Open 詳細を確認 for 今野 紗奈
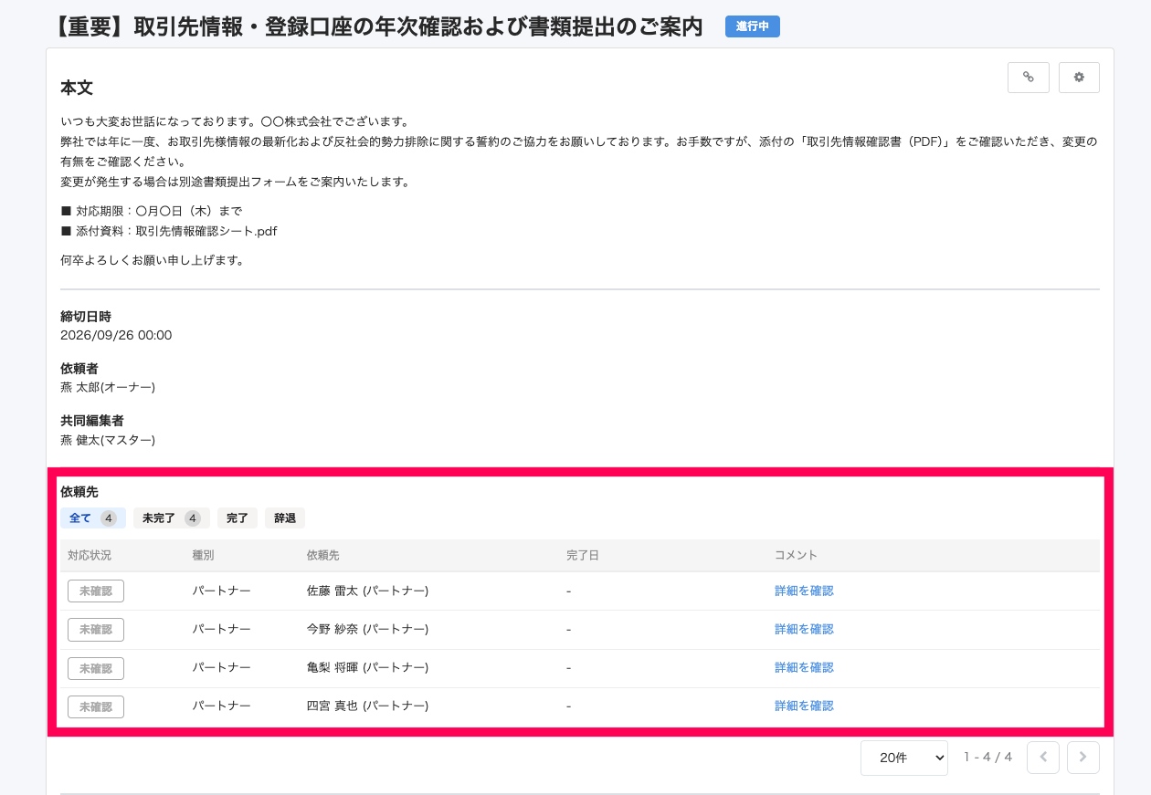The width and height of the screenshot is (1151, 795). click(x=804, y=629)
